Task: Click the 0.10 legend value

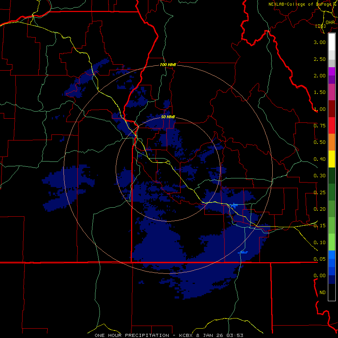Action: point(320,242)
